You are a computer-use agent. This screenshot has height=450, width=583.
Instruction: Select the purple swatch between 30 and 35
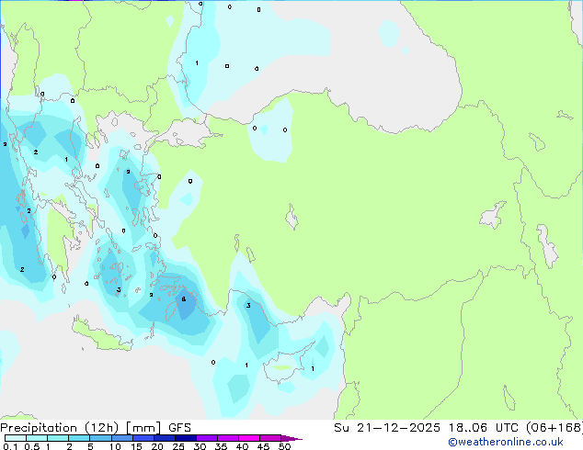[x=207, y=438]
